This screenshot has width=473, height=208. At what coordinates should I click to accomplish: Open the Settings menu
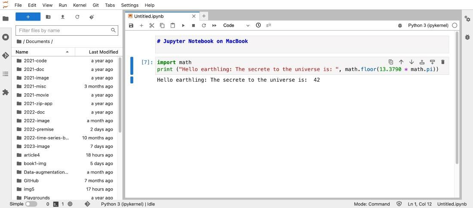[130, 5]
